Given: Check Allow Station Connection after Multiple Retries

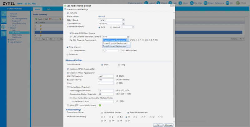Looking at the screenshot, I should (x=71, y=98).
